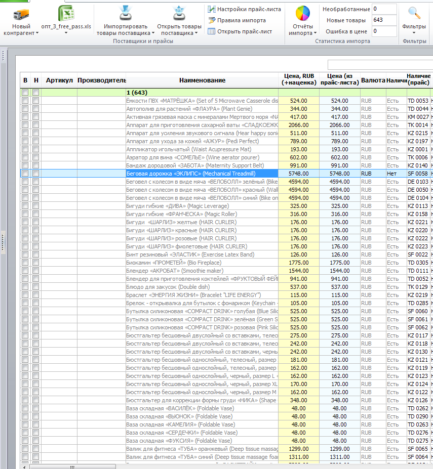The image size is (433, 469).
Task: Sort by the Наименование column header
Action: tap(202, 80)
